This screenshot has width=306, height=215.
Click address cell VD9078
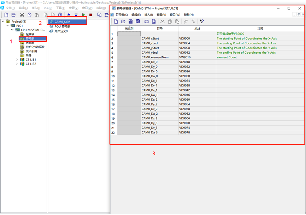(x=197, y=132)
